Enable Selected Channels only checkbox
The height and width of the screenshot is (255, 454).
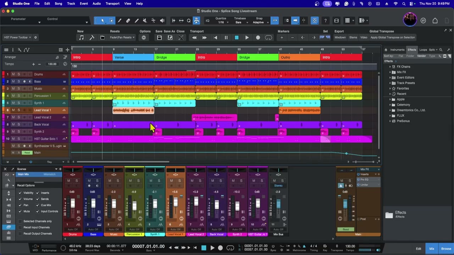(x=20, y=221)
